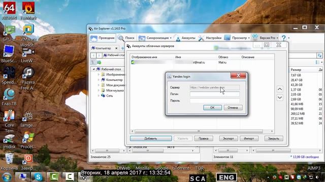Launch the FurMark desktop shortcut
325x182 pixels.
[28, 11]
